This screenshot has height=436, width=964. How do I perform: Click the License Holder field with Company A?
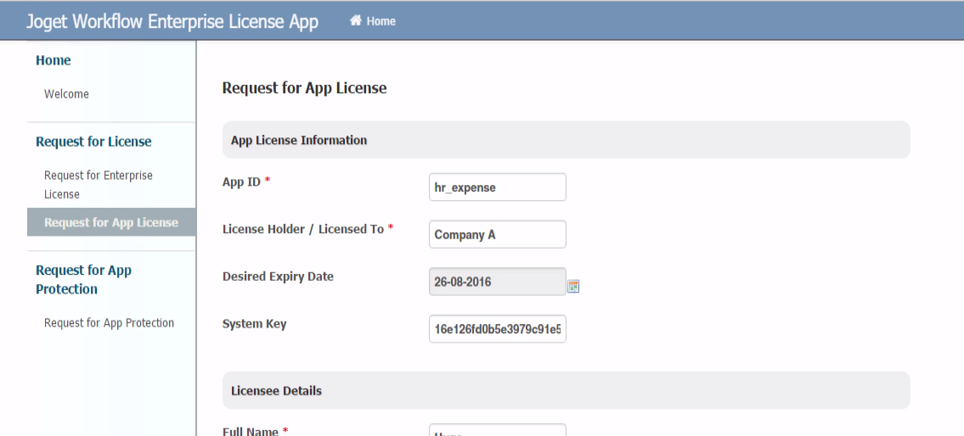tap(497, 235)
